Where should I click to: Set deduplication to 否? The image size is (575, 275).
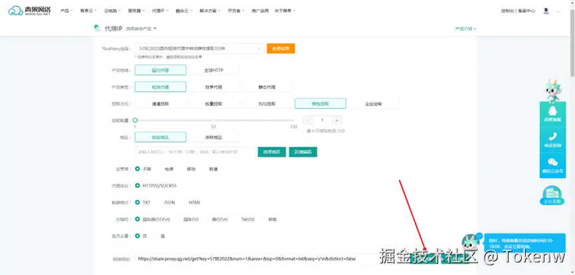137,236
